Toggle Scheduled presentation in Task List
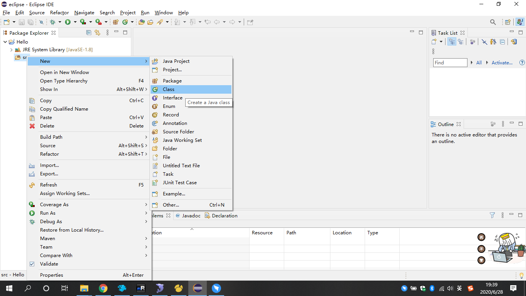Screen dimensions: 526x296 [461, 42]
